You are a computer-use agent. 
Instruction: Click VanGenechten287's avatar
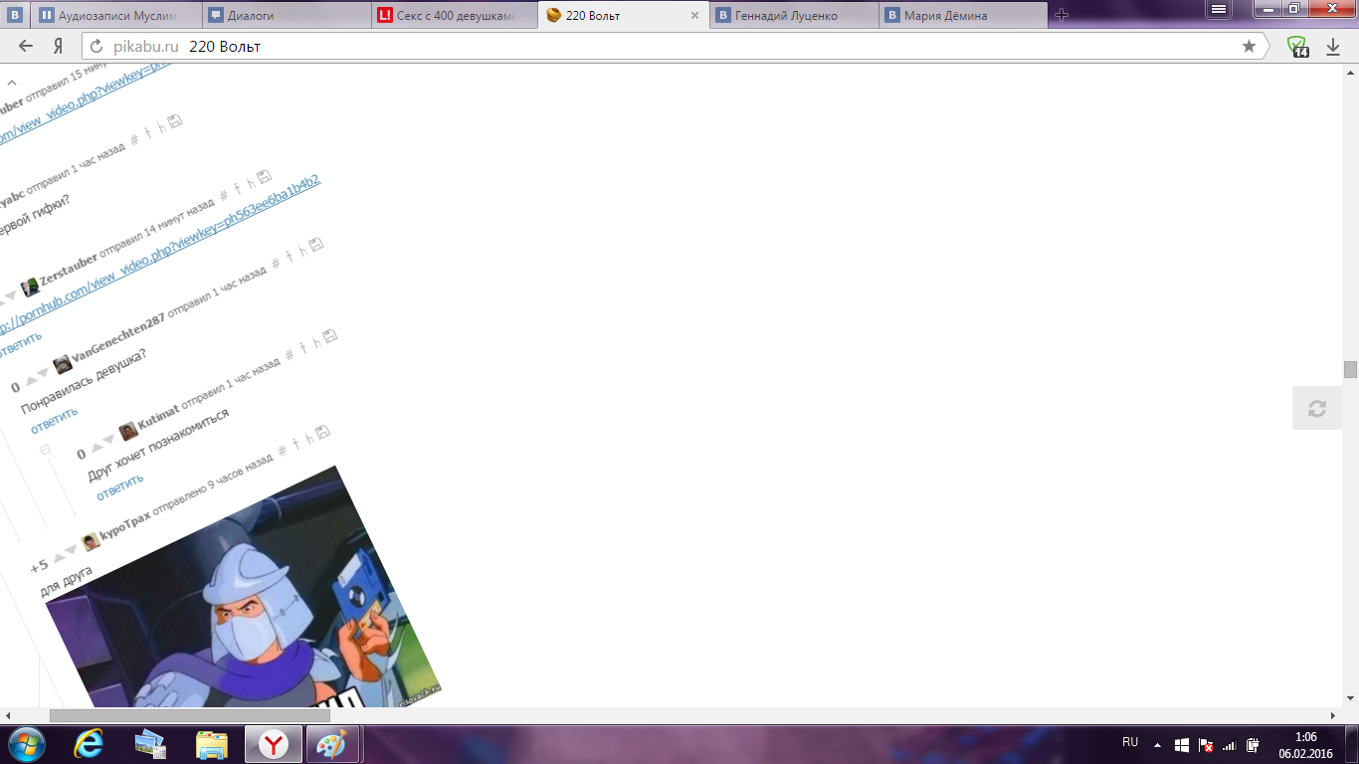[63, 363]
